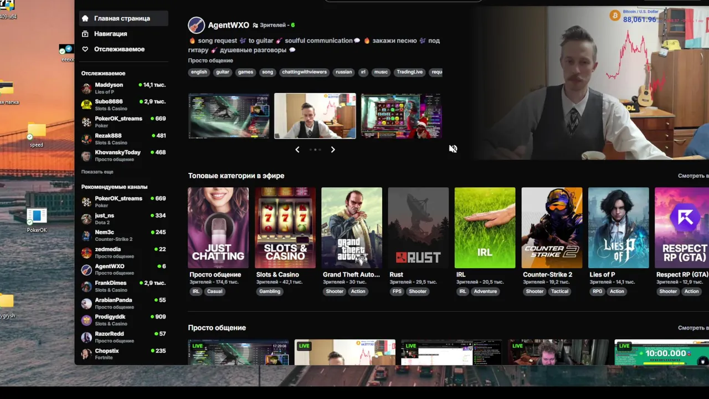
Task: Open Prodigyddk recommended channel avatar
Action: point(86,320)
